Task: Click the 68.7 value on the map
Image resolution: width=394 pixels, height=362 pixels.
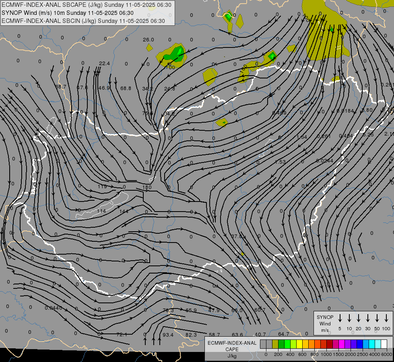Action: point(60,86)
